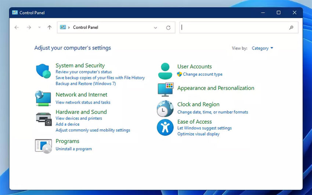312x195 pixels.
Task: Click Uninstall a program
Action: (x=74, y=149)
